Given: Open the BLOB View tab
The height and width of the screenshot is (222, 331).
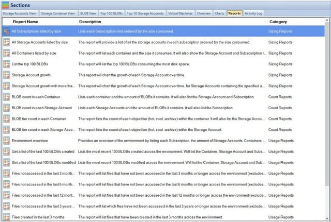Looking at the screenshot, I should coord(87,13).
